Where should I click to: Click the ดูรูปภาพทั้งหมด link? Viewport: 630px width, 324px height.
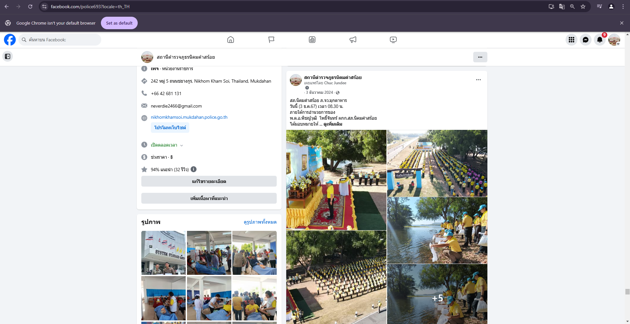tap(260, 222)
